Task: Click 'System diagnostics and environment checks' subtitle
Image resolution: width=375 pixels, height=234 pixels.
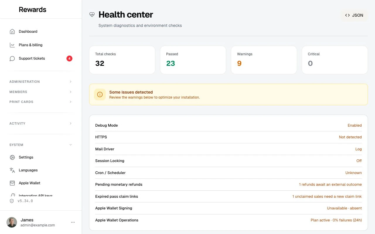Action: pyautogui.click(x=140, y=26)
